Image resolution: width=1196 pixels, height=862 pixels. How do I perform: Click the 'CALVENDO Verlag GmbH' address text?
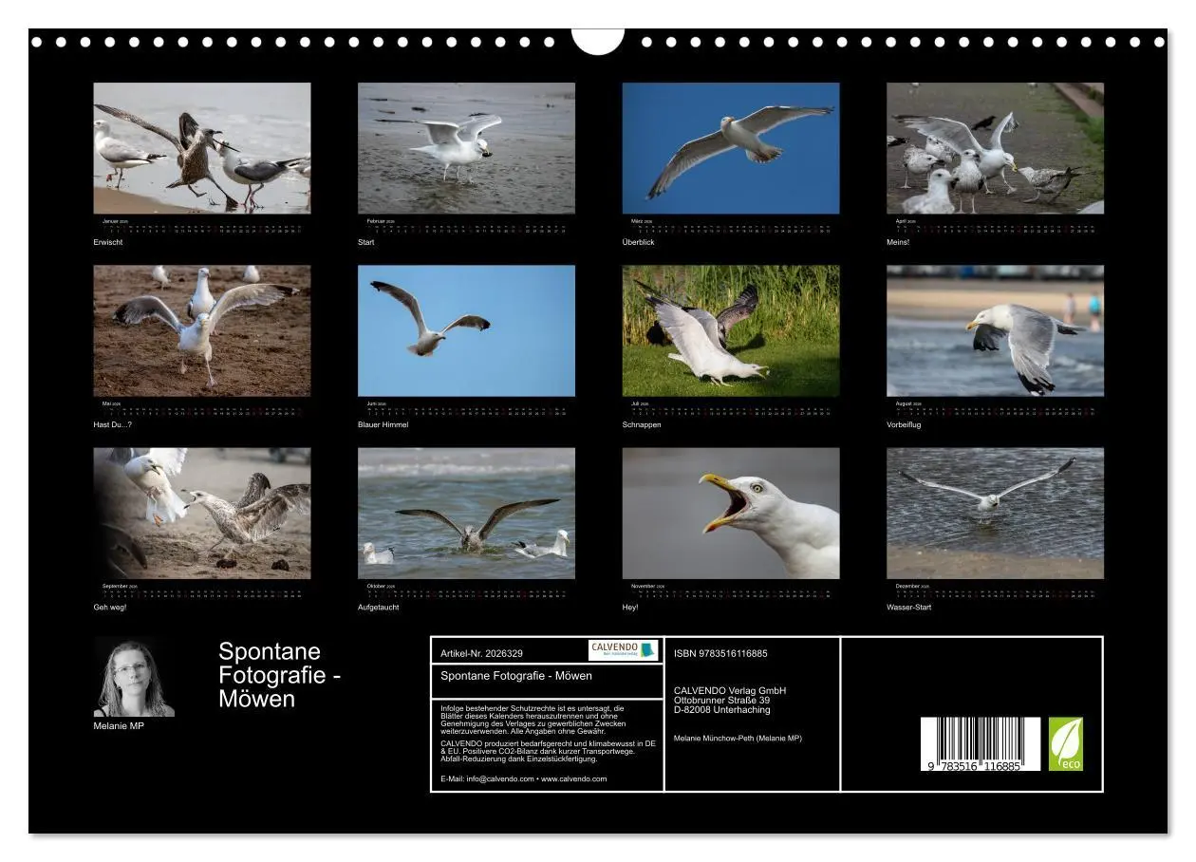click(730, 690)
